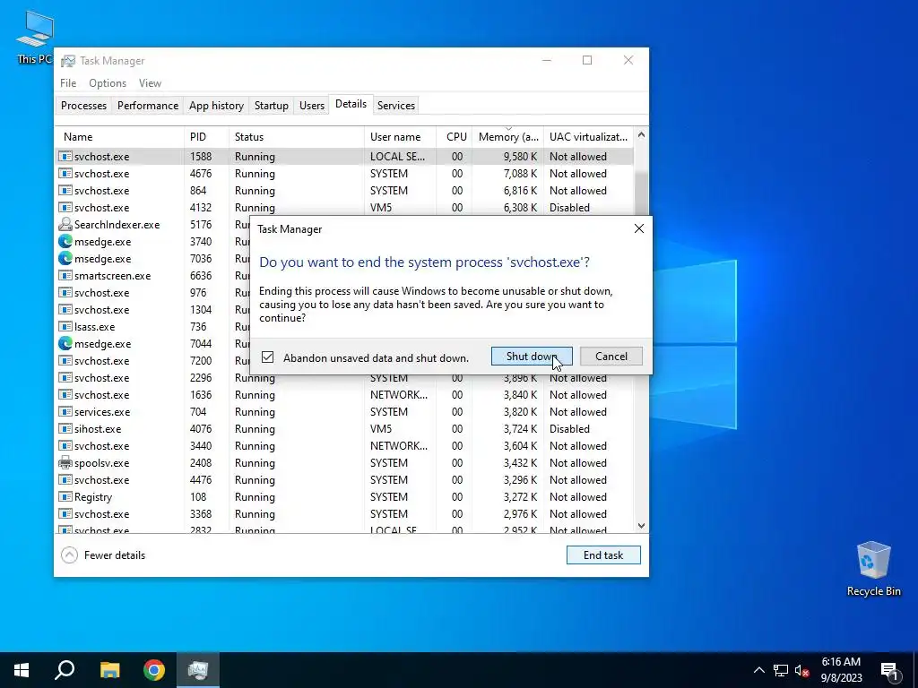Select svchost.exe icon with PID 2296

point(65,377)
